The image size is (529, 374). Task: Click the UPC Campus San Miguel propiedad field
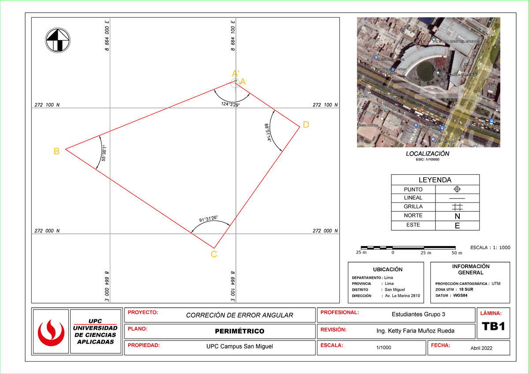(x=240, y=347)
